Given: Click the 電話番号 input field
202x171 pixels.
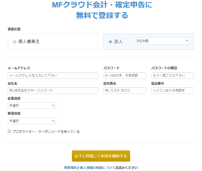Looking at the screenshot, I should click(x=172, y=91).
